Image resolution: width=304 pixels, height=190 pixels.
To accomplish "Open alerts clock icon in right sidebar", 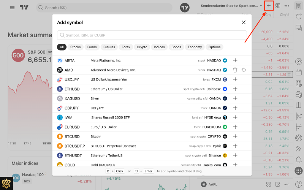I will (x=299, y=16).
